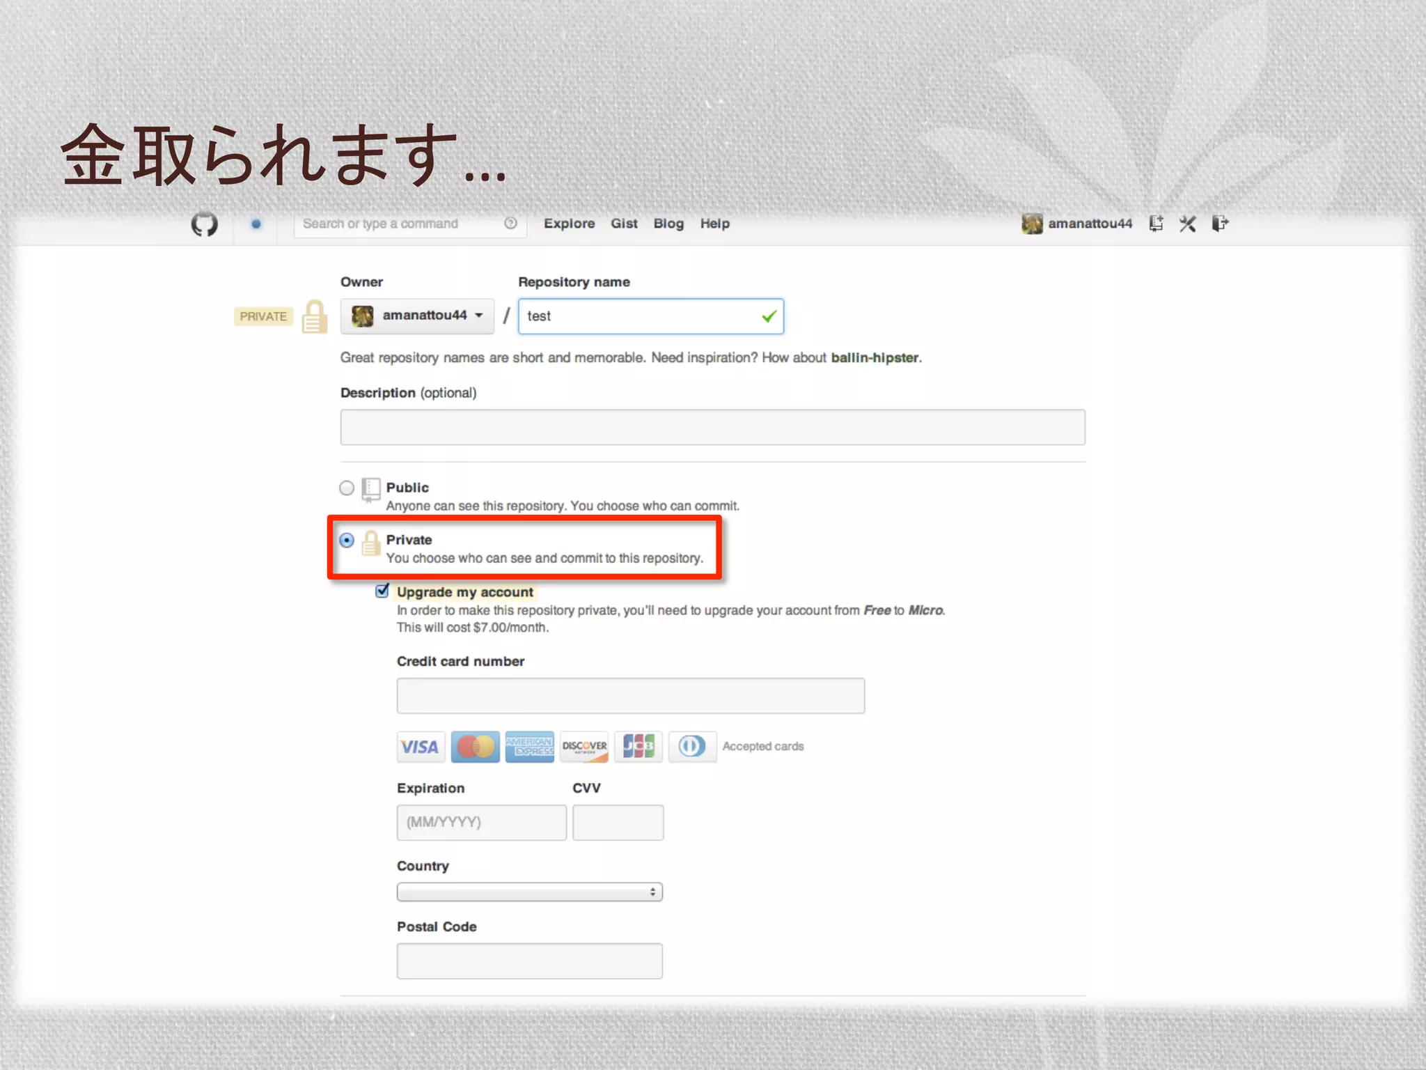Click the ballin-hipster suggestion link
This screenshot has width=1426, height=1070.
click(x=875, y=358)
